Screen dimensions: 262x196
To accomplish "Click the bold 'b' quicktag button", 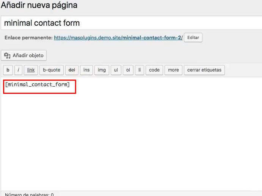I will 8,70.
